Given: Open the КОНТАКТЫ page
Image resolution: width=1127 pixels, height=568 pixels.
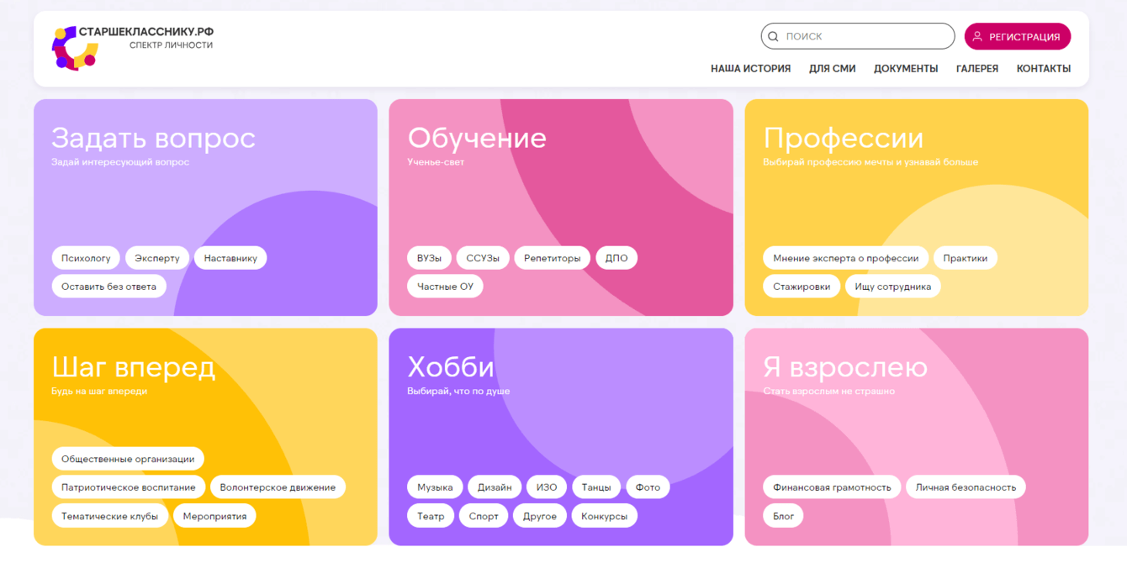Looking at the screenshot, I should coord(1044,68).
